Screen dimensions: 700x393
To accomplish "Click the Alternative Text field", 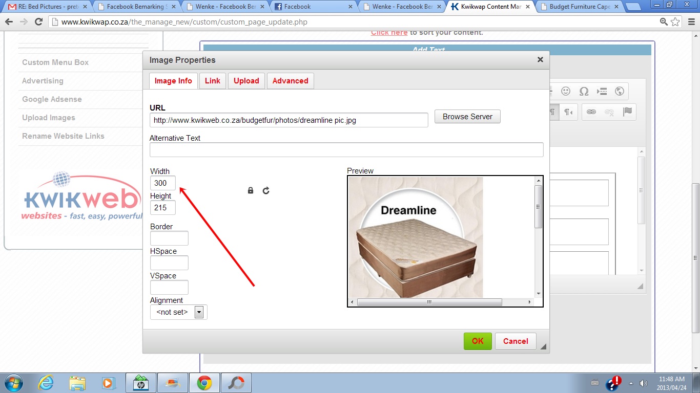I will tap(346, 150).
